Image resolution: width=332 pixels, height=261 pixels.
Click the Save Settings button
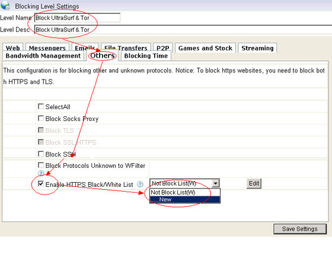(x=300, y=229)
